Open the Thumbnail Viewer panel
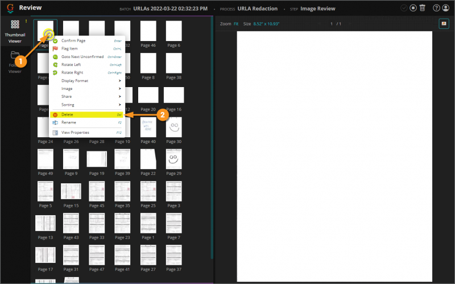Screen dimensions: 455x284 (x=15, y=31)
